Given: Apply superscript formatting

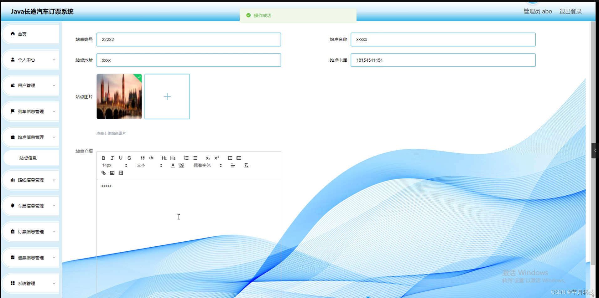Looking at the screenshot, I should tap(216, 158).
